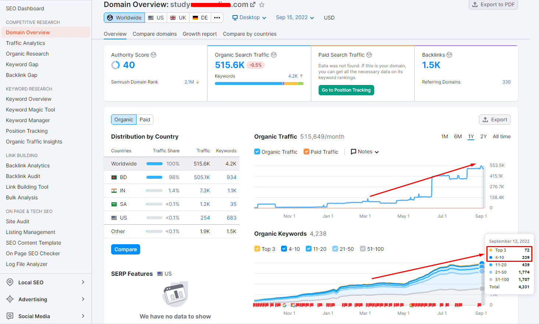Viewport: 539px width, 324px height.
Task: Click the Organic Search Traffic info icon
Action: tap(274, 55)
